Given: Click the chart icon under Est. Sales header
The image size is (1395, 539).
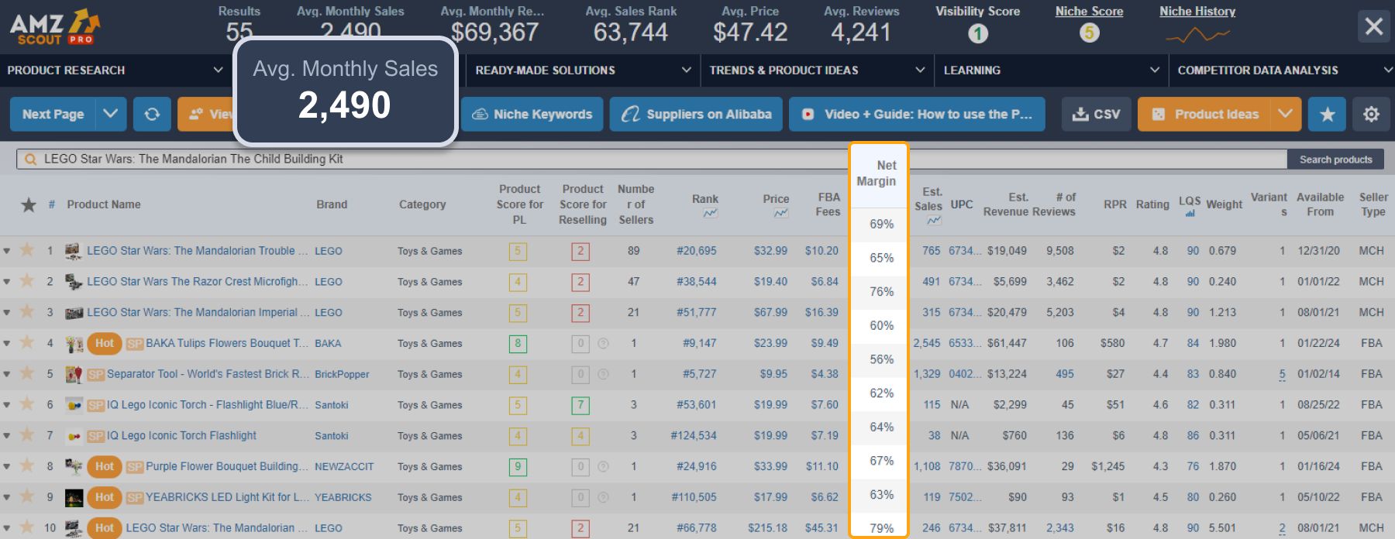Looking at the screenshot, I should pos(934,221).
